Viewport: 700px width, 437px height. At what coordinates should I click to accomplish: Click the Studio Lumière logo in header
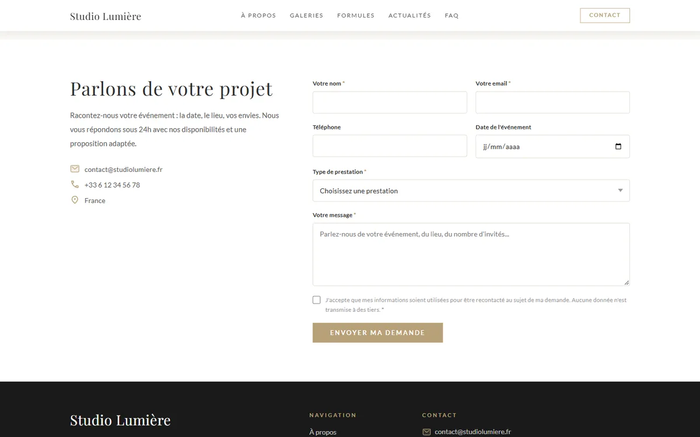106,16
